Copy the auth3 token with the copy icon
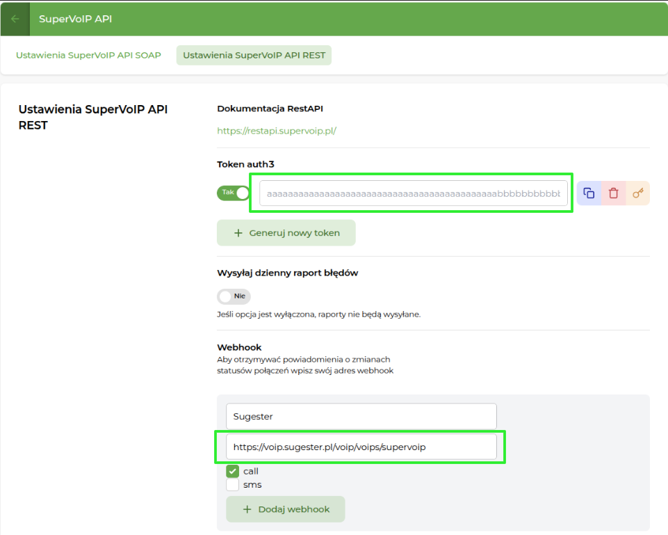 (589, 193)
